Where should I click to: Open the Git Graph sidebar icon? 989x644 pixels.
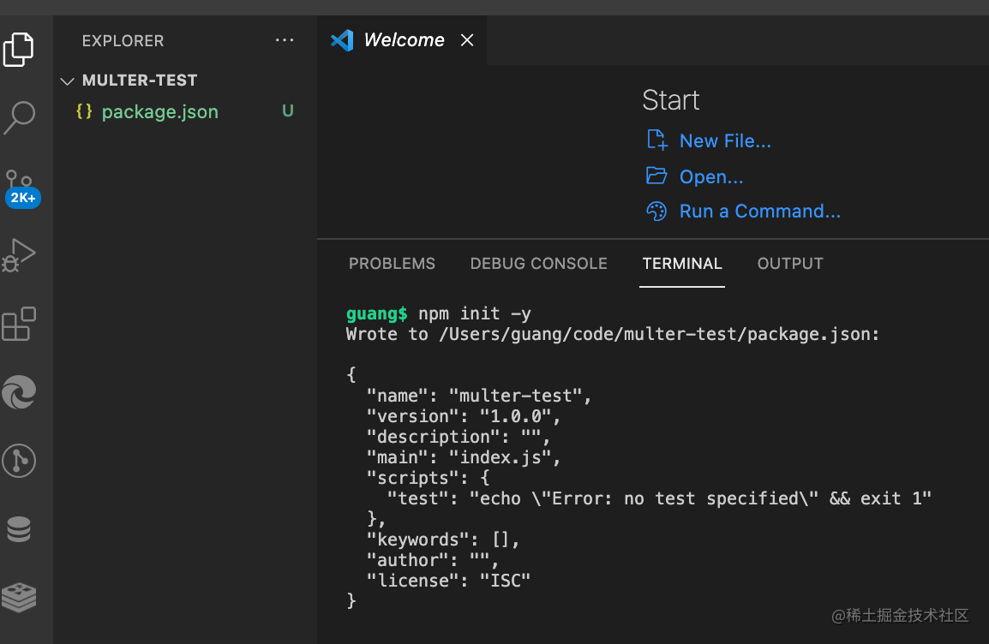point(19,461)
